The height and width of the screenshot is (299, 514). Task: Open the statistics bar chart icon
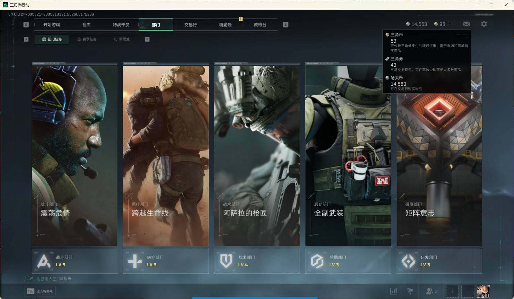coord(393,291)
